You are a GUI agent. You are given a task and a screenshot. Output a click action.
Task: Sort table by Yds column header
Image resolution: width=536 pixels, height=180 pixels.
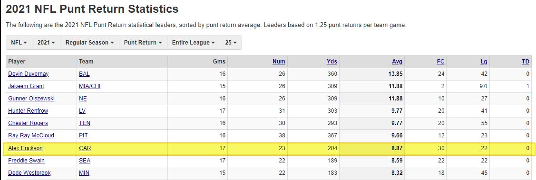331,62
